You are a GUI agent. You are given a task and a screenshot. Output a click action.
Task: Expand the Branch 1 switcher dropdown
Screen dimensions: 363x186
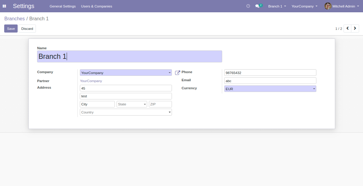pyautogui.click(x=277, y=6)
